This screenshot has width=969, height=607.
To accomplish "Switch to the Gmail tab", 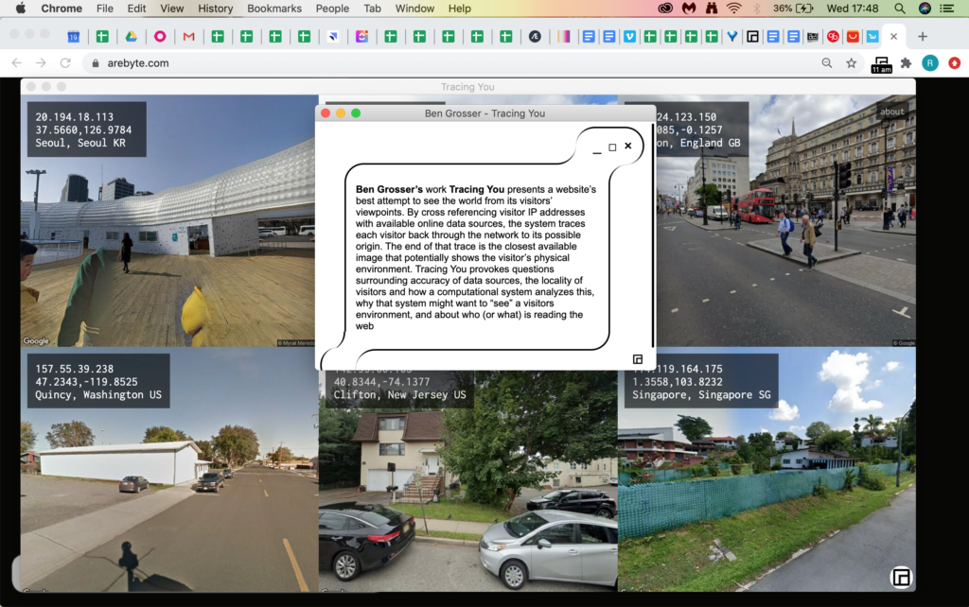I will click(188, 37).
